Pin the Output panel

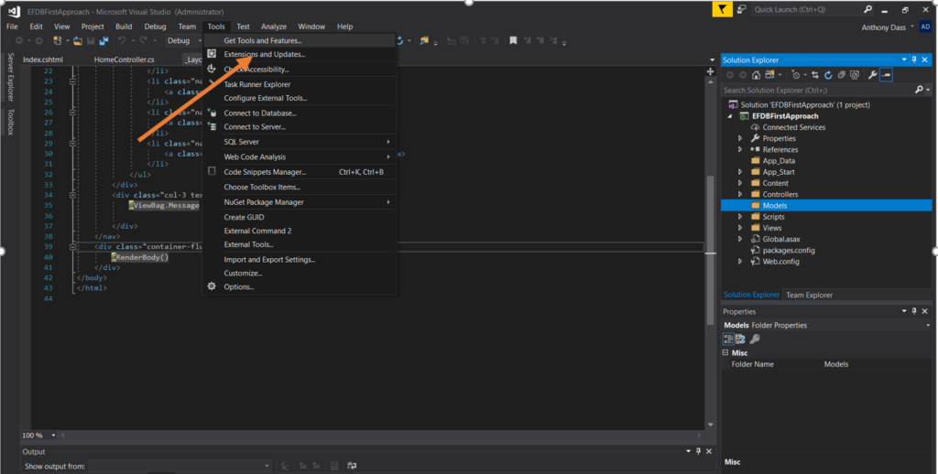click(x=698, y=452)
